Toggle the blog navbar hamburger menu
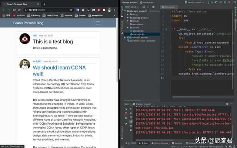Image resolution: width=237 pixels, height=148 pixels. [98, 23]
